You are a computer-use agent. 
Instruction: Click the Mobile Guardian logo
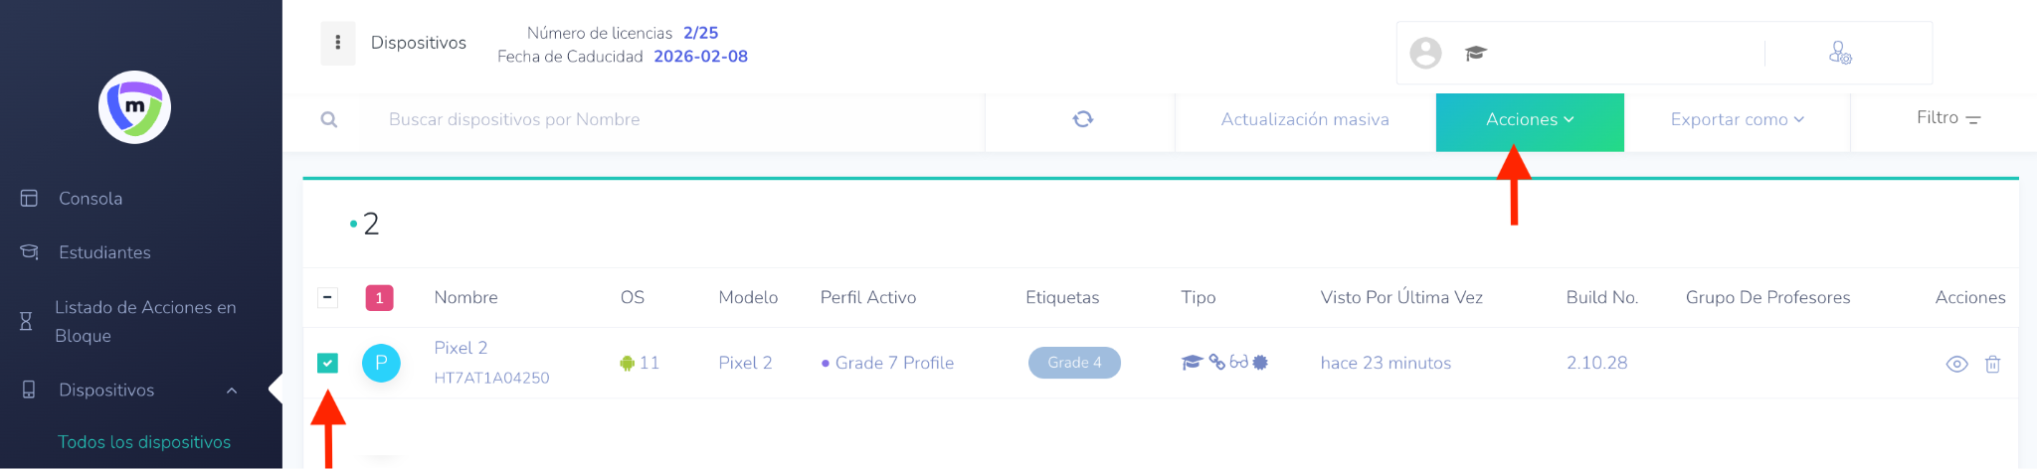134,107
